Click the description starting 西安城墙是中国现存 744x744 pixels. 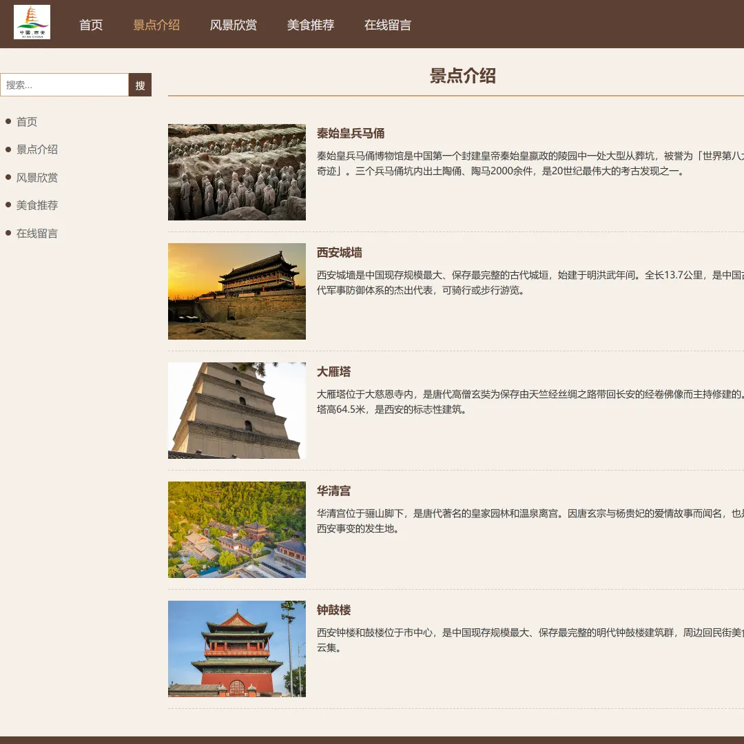point(530,282)
